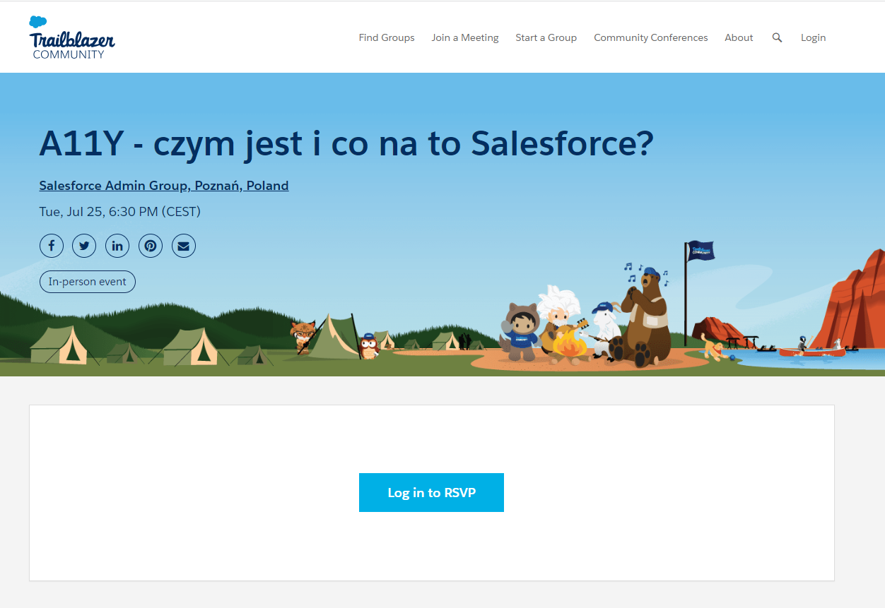Browse Community Conferences
Image resolution: width=885 pixels, height=608 pixels.
[x=650, y=37]
